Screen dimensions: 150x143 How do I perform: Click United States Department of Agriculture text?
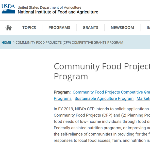49,7
